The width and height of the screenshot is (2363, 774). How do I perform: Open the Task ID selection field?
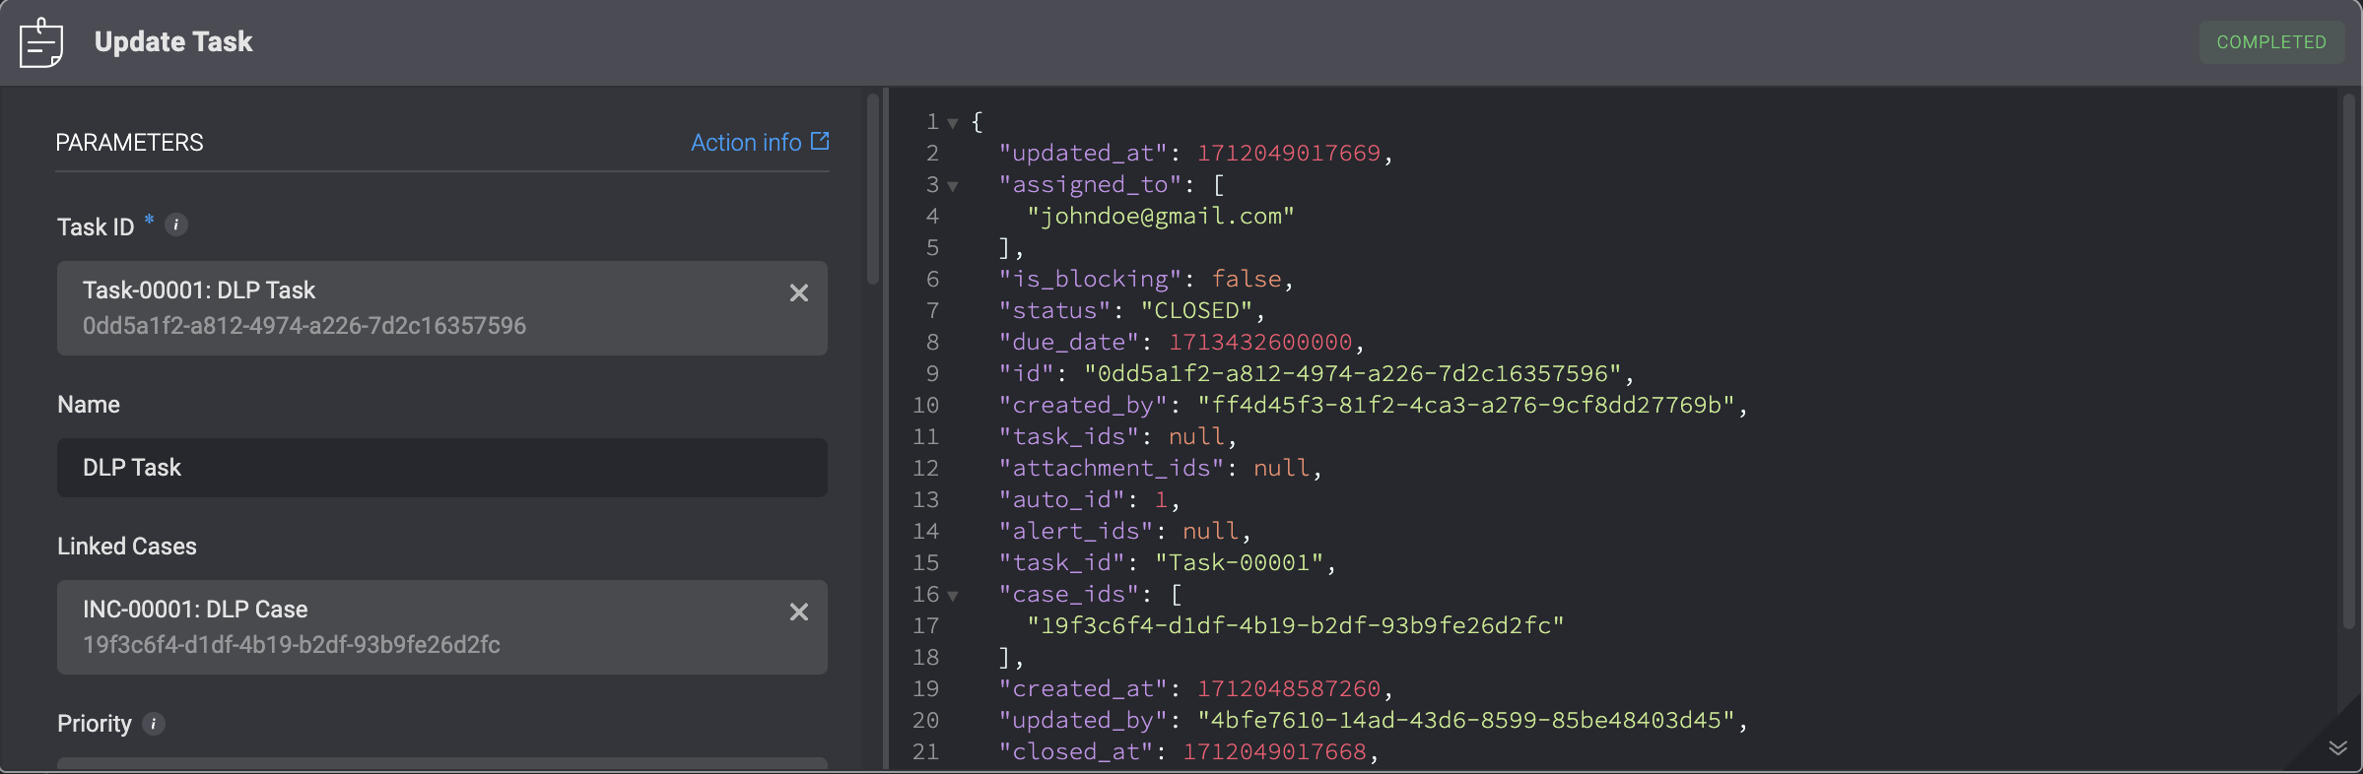[x=442, y=308]
